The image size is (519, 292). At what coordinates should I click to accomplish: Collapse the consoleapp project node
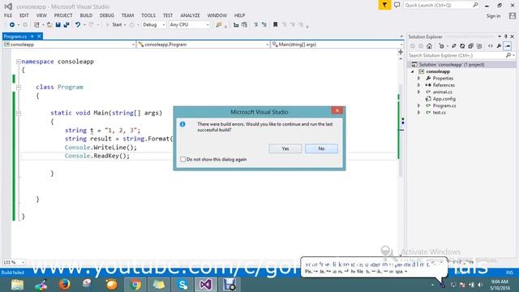click(413, 71)
